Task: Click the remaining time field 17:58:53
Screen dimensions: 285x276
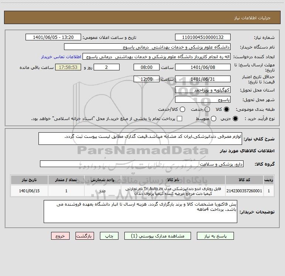Action: pos(68,67)
